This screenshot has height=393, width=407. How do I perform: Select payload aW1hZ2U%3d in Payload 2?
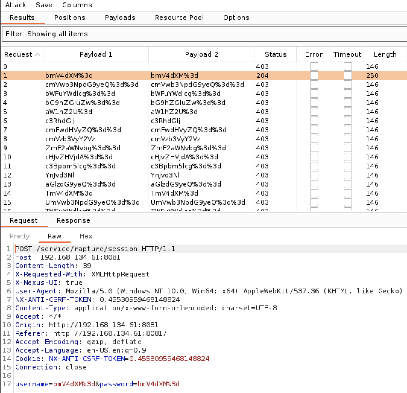[174, 112]
